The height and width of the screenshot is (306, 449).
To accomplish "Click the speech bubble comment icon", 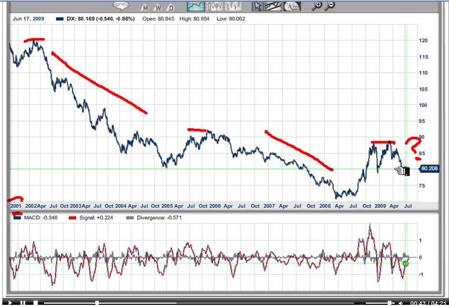I will tap(121, 6).
